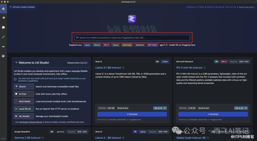Image resolution: width=257 pixels, height=141 pixels.
Task: Select the StarCoder architecture tag
Action: point(127,45)
